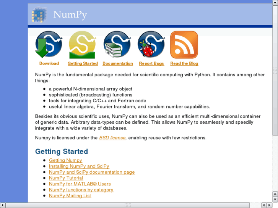Image resolution: width=278 pixels, height=208 pixels.
Task: Open the Download text link
Action: (49, 63)
